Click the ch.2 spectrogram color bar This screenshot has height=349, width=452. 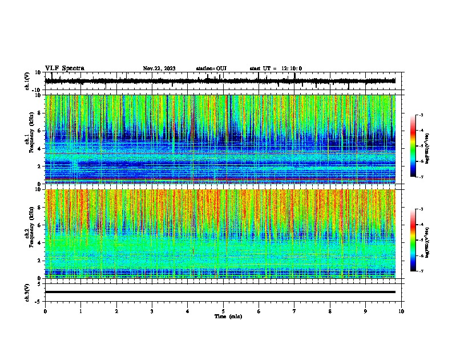(x=413, y=240)
